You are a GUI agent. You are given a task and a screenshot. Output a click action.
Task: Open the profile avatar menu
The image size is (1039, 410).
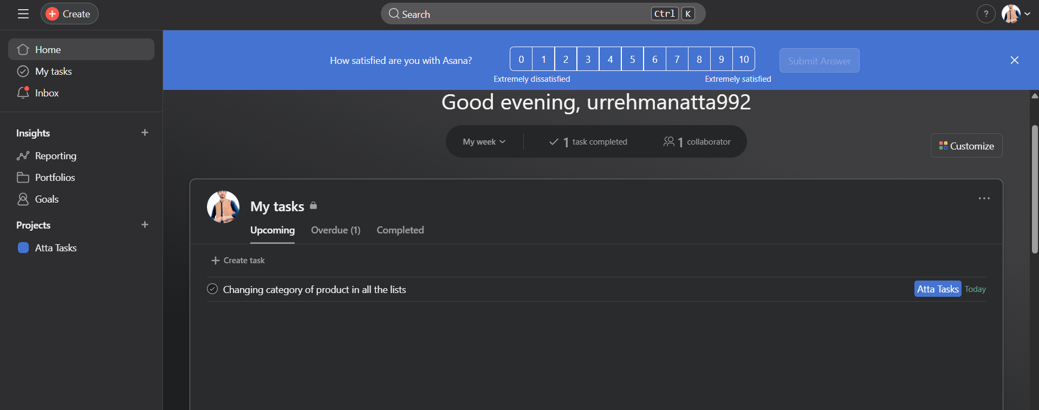tap(1016, 14)
